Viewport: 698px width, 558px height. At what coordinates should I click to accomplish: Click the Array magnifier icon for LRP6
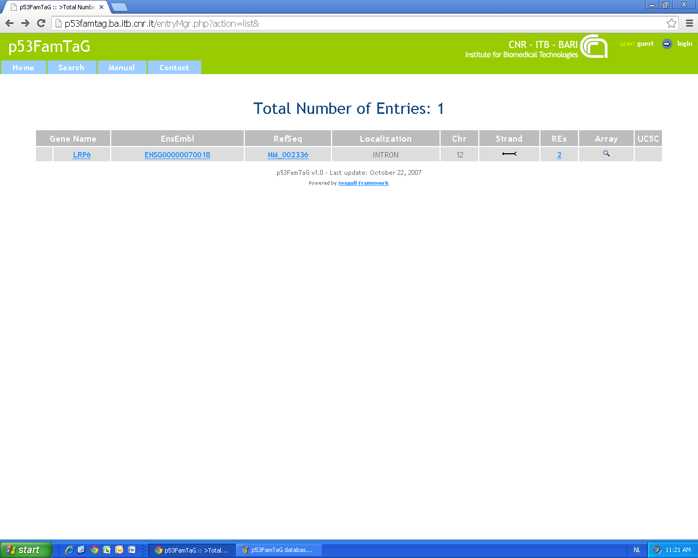coord(606,154)
